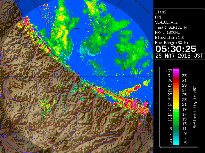Select the "SEAICE_A_Z" product label

[x=166, y=22]
